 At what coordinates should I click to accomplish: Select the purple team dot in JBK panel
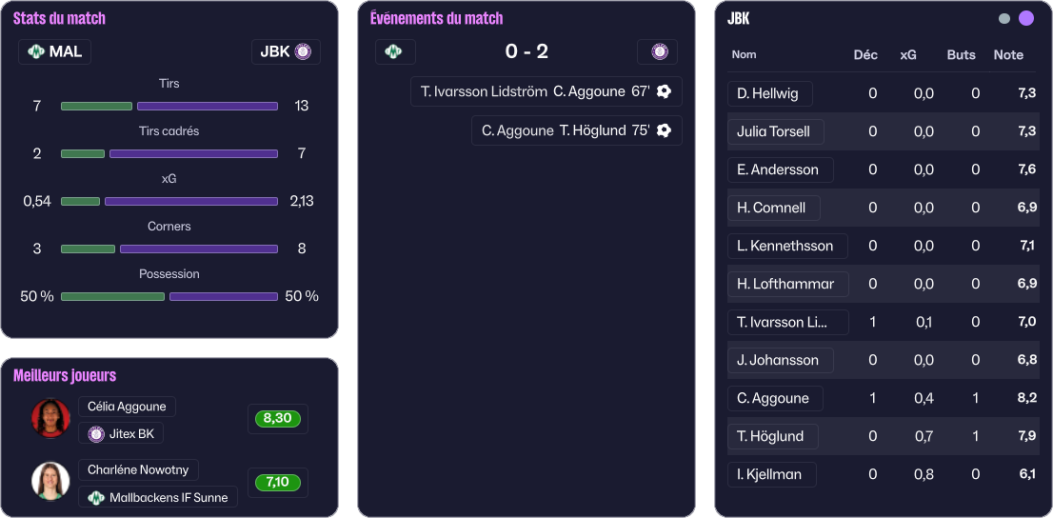click(x=1026, y=18)
